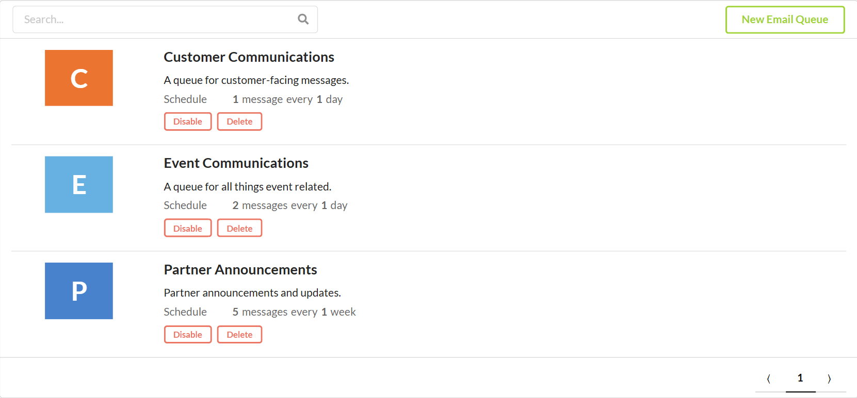Open the Event Communications queue title
Screen dimensions: 857x398
pyautogui.click(x=236, y=163)
